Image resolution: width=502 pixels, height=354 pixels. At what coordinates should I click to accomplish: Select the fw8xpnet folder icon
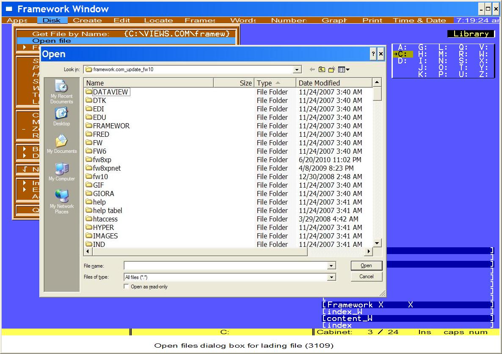point(89,168)
